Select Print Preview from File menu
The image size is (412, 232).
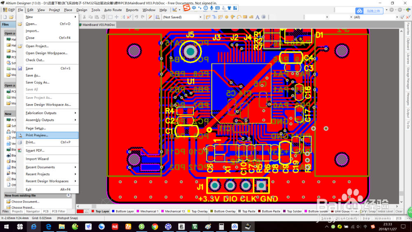pos(47,135)
